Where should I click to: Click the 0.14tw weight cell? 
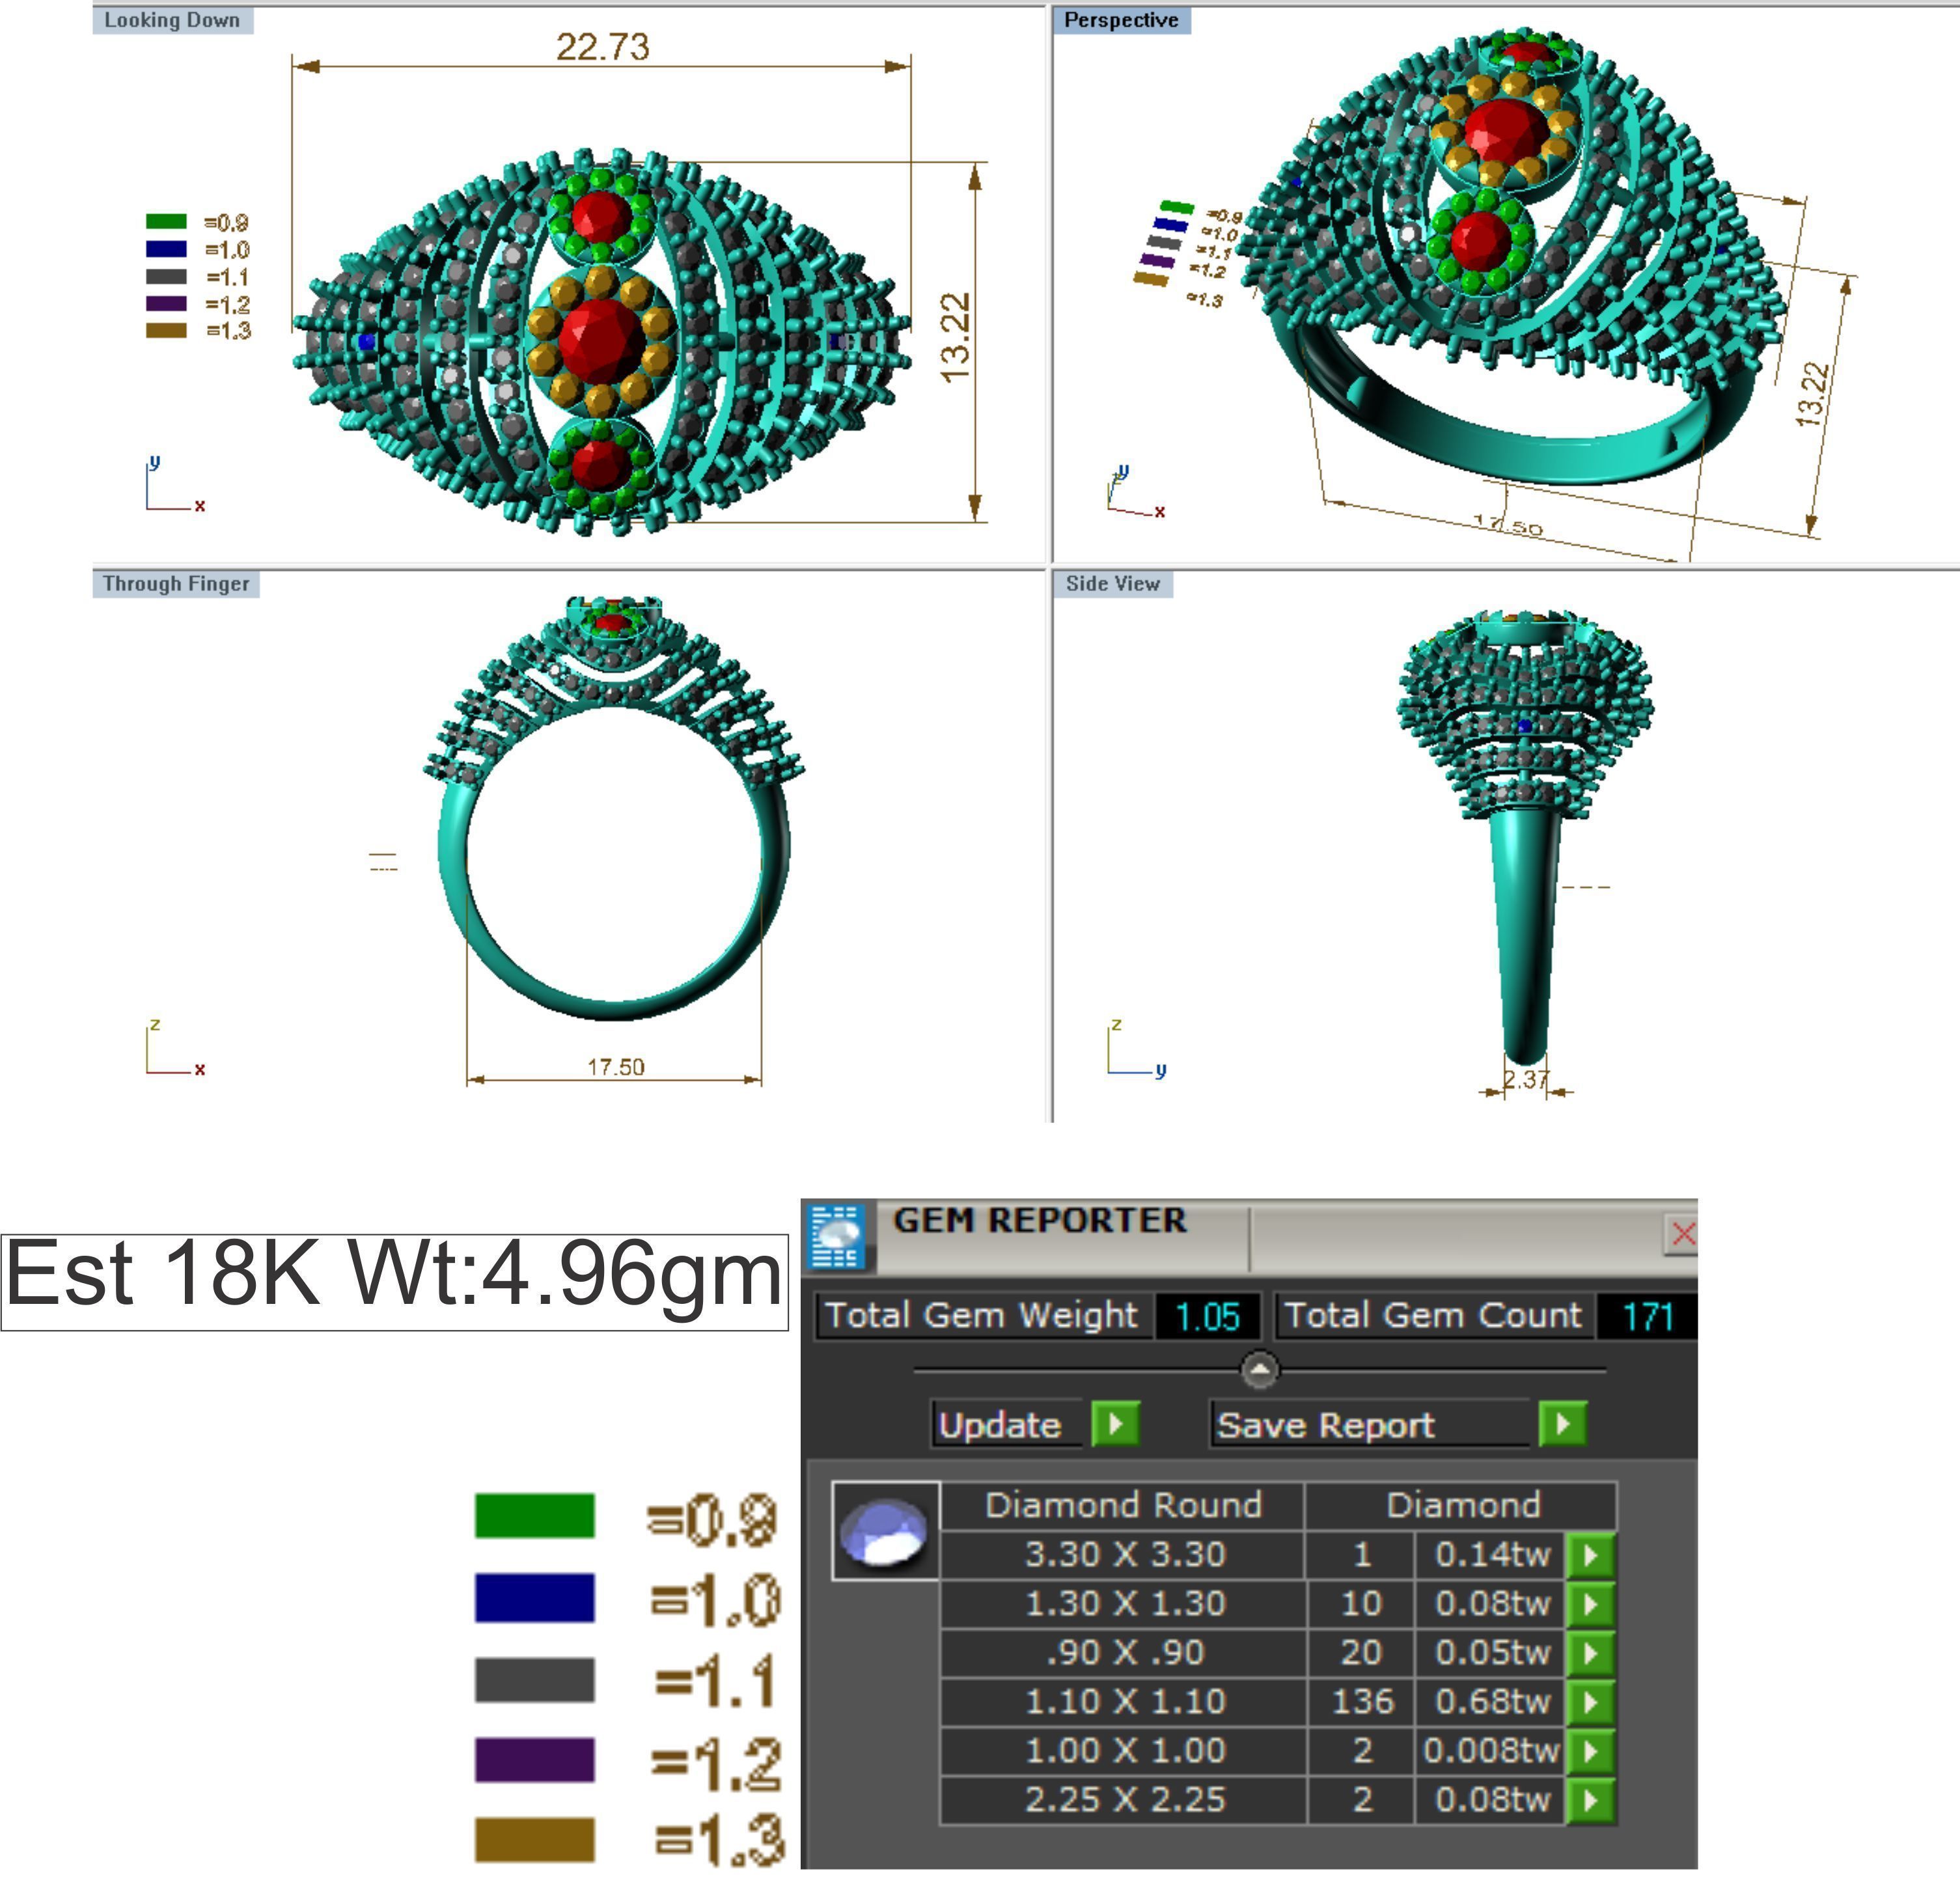coord(1491,1554)
